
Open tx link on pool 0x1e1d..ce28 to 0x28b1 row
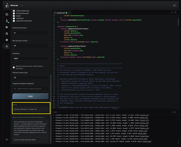click(x=145, y=123)
